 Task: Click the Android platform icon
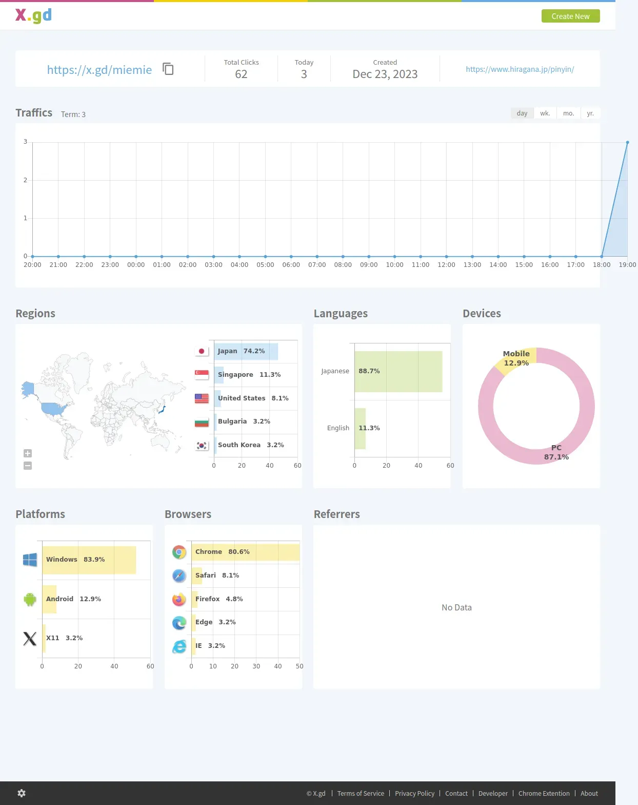click(x=30, y=599)
